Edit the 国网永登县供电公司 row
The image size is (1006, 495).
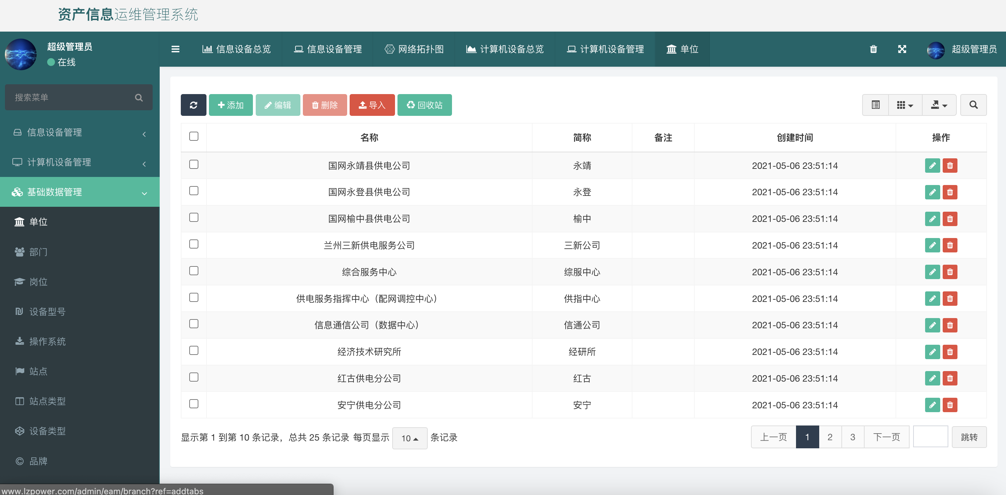932,192
